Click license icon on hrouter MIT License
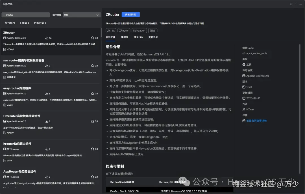The height and width of the screenshot is (194, 305). tap(5, 149)
